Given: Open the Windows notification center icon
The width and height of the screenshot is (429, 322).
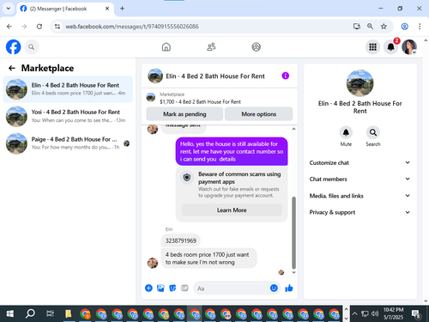Looking at the screenshot, I should click(415, 313).
